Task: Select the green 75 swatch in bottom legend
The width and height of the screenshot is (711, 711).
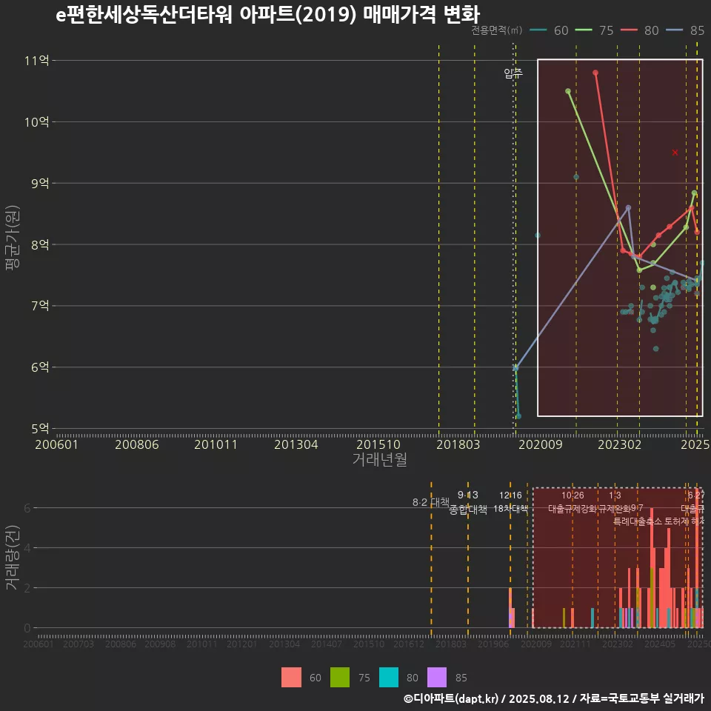Action: [x=340, y=678]
